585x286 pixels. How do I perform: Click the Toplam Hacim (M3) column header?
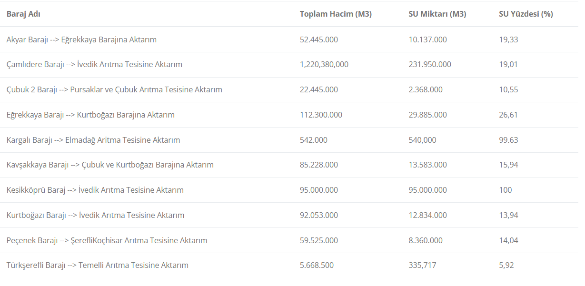336,14
